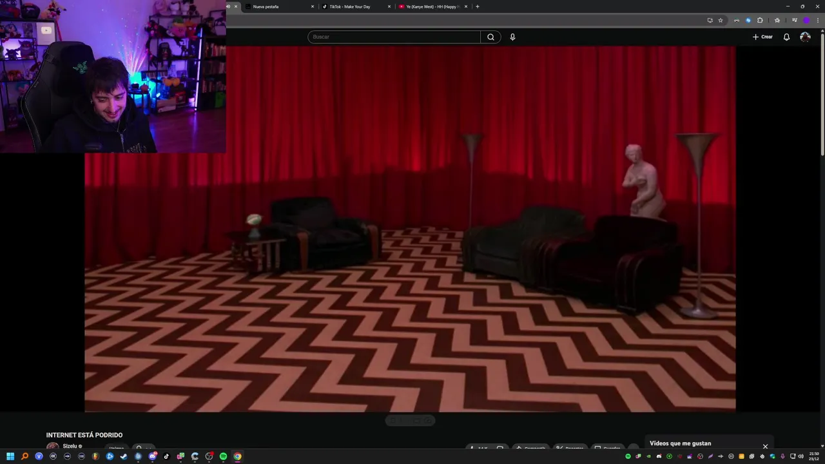
Task: Click the Twin Peaks red room video
Action: [x=410, y=229]
